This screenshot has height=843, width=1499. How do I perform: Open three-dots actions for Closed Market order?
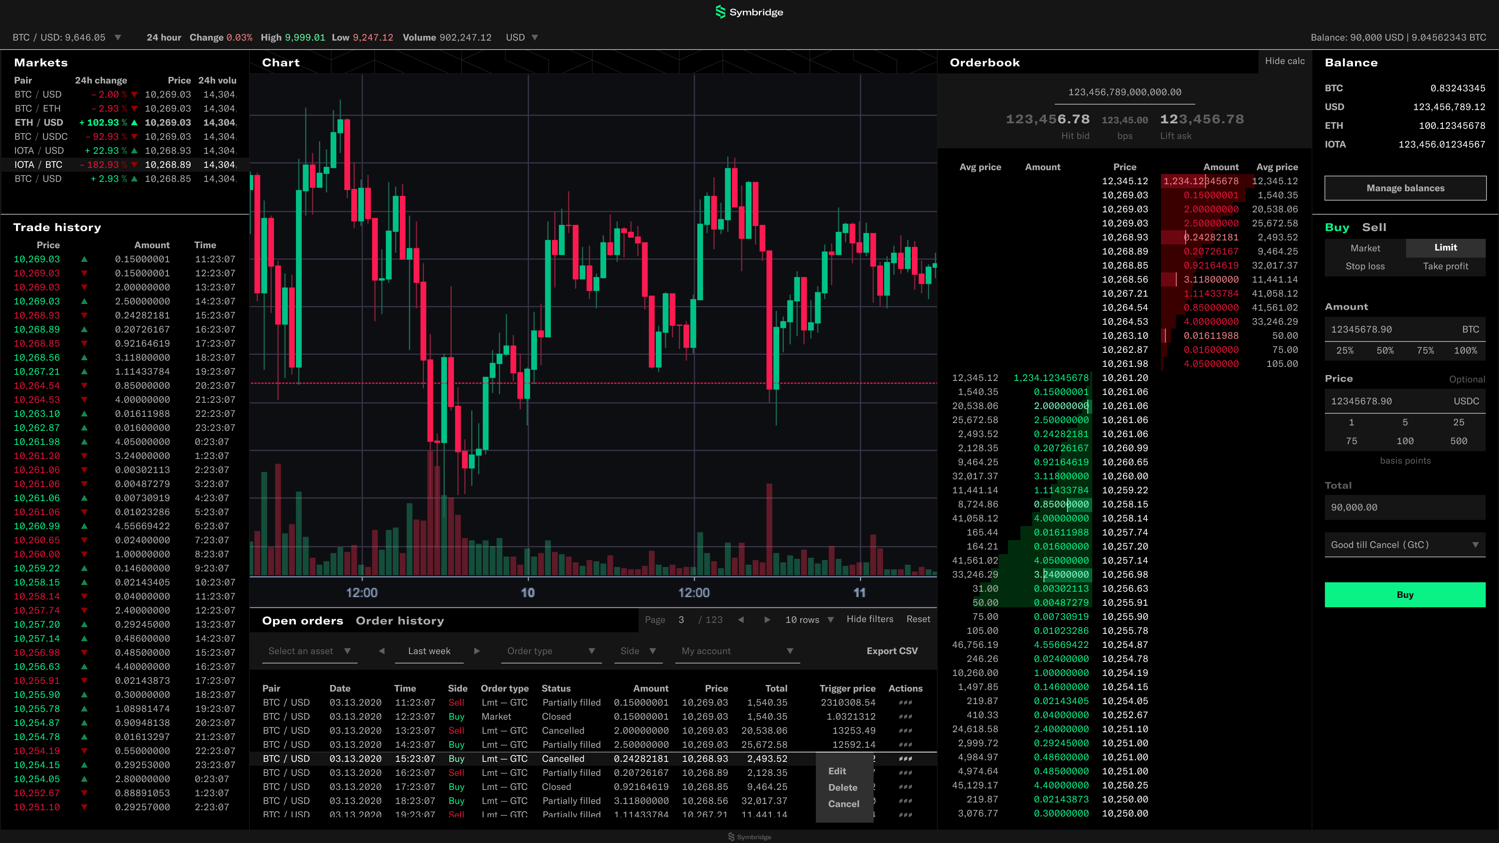(x=906, y=717)
